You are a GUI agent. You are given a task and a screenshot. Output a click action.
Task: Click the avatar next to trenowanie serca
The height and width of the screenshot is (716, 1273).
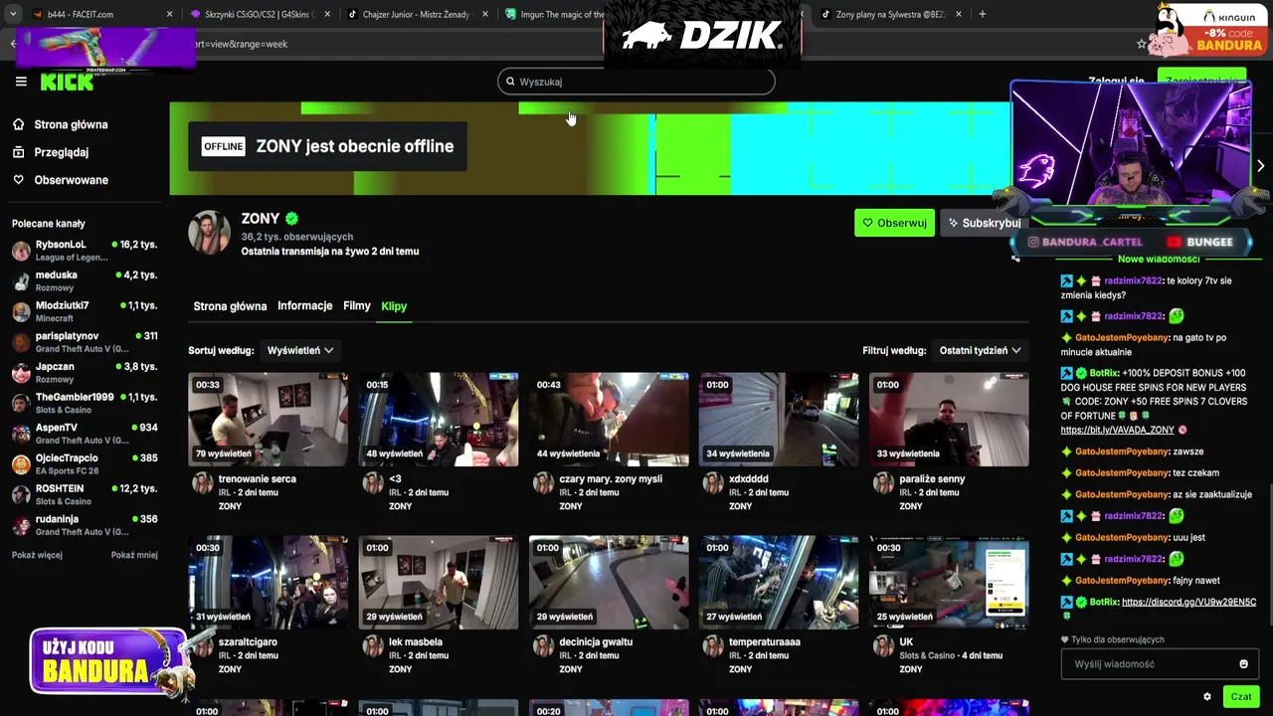tap(203, 483)
